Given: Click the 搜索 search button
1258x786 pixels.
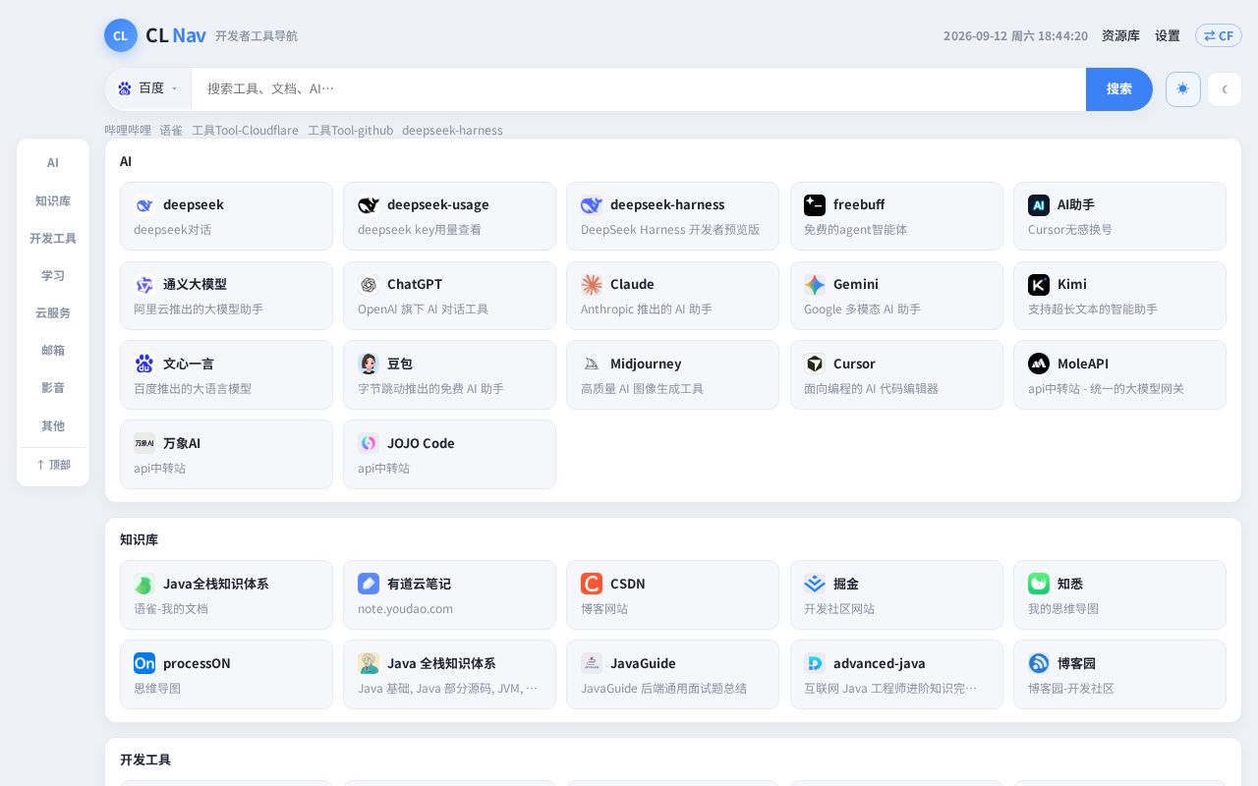Looking at the screenshot, I should pyautogui.click(x=1119, y=89).
